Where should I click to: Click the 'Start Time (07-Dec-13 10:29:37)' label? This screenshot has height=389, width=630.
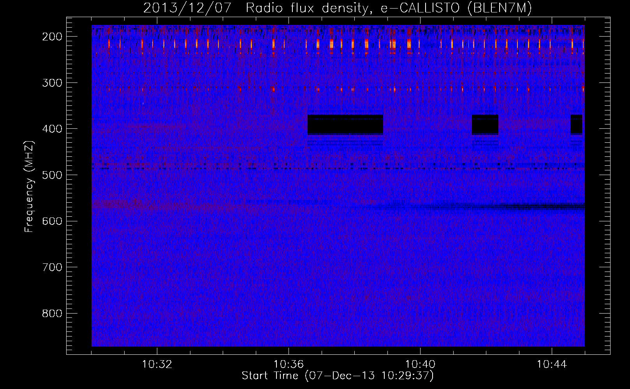[338, 376]
